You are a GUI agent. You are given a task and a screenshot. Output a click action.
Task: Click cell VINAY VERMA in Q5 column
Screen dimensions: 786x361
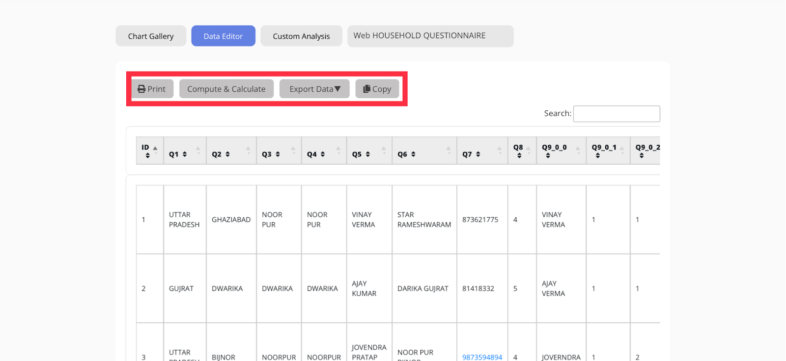coord(369,220)
